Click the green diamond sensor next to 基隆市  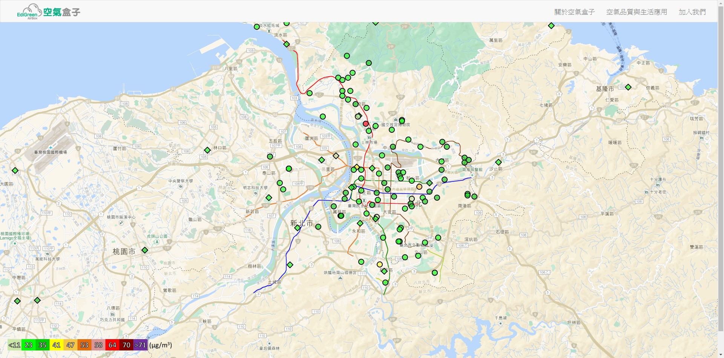pos(628,87)
